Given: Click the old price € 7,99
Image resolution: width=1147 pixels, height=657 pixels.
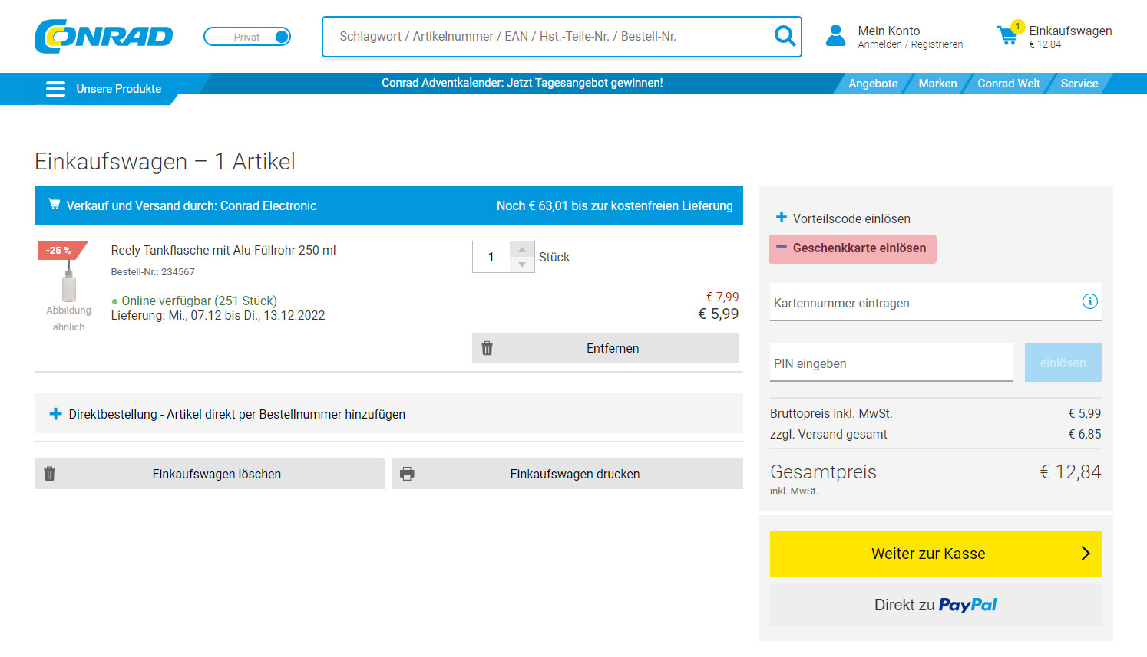Looking at the screenshot, I should pyautogui.click(x=722, y=297).
